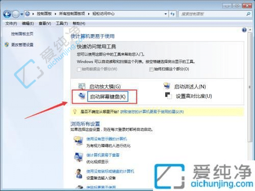
Task: Click the icon for 使用没有显示器的计算机
Action: [78, 140]
